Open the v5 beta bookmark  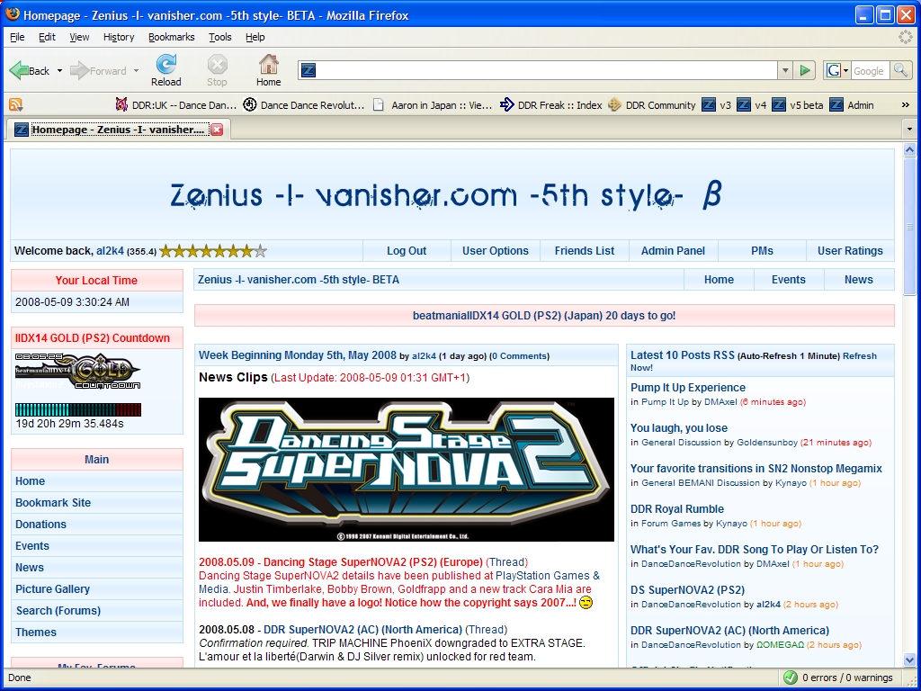tap(798, 105)
